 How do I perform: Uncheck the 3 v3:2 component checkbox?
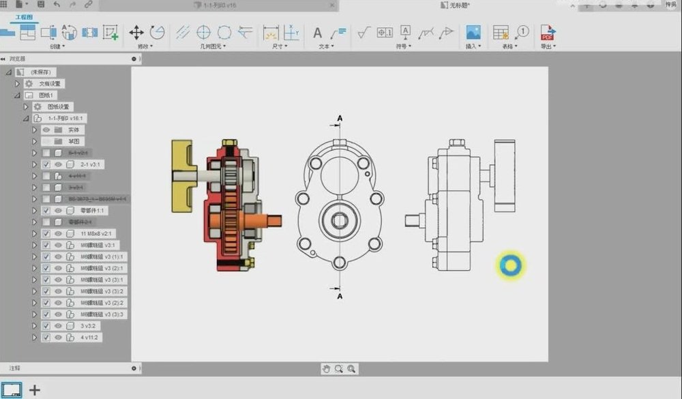[46, 326]
